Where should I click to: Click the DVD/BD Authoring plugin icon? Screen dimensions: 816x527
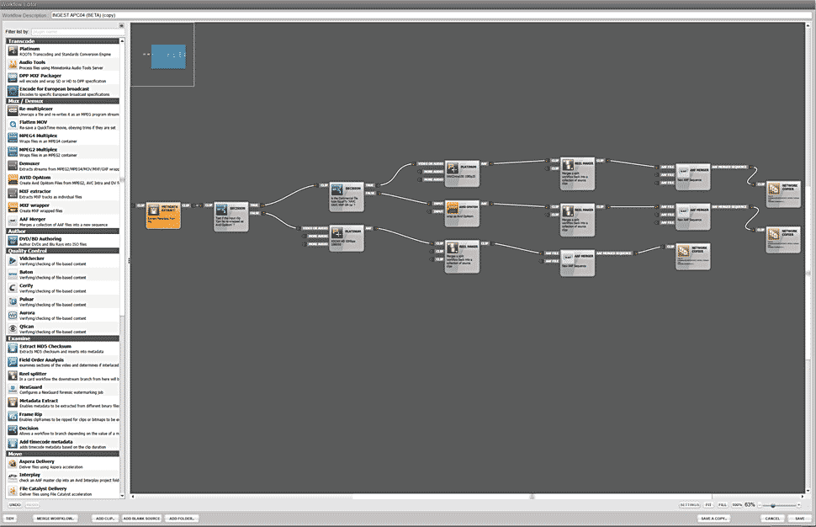[x=13, y=240]
